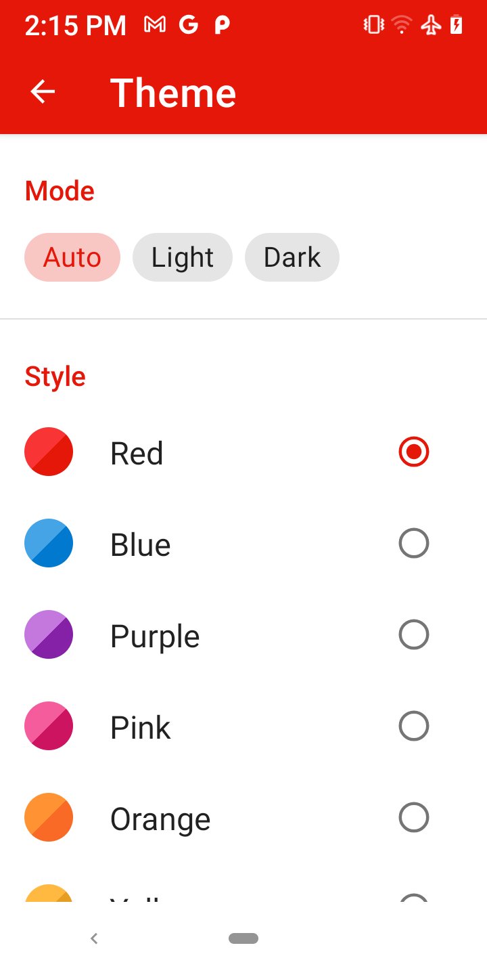Select the Red style radio button
487x975 pixels.
pyautogui.click(x=414, y=452)
